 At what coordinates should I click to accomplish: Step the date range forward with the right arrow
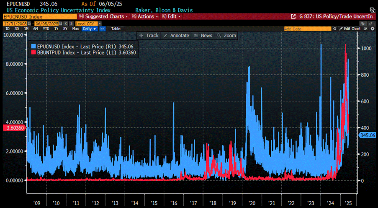[x=71, y=23]
